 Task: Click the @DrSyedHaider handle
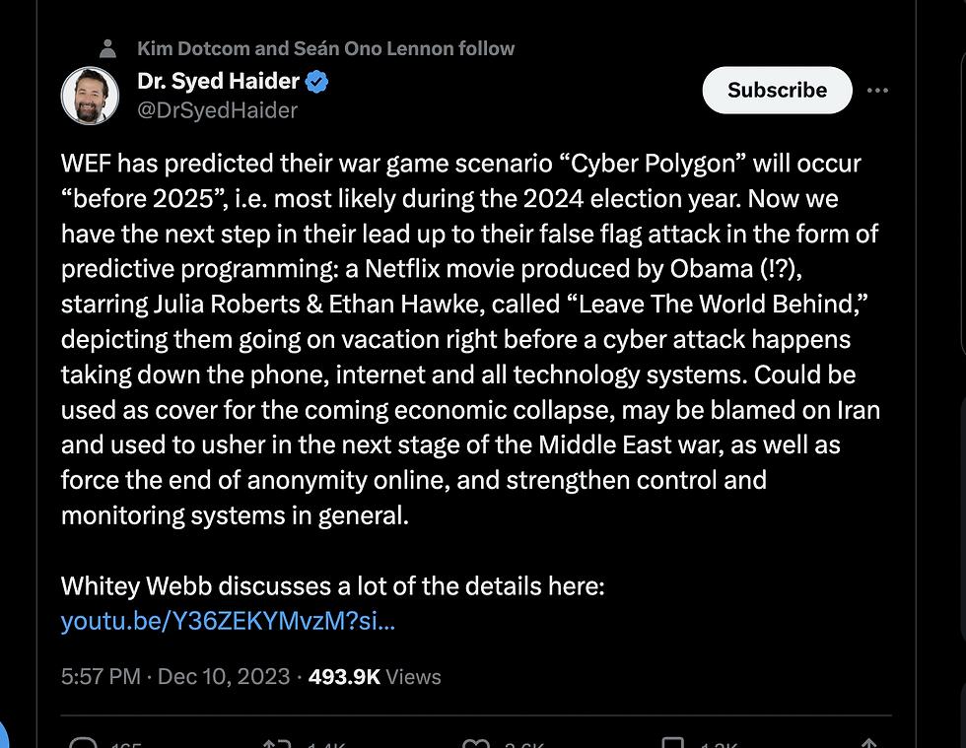point(217,110)
